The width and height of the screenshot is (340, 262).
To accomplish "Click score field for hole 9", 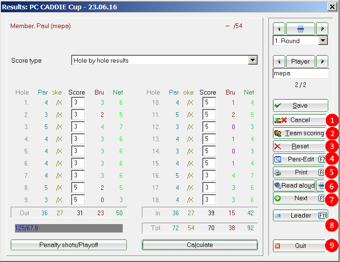I will (78, 199).
